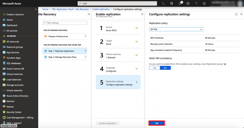Click Home breadcrumb link

pyautogui.click(x=45, y=9)
